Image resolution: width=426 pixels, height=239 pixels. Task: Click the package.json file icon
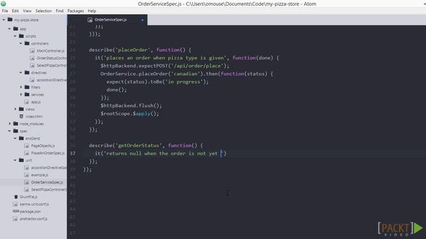tap(16, 211)
